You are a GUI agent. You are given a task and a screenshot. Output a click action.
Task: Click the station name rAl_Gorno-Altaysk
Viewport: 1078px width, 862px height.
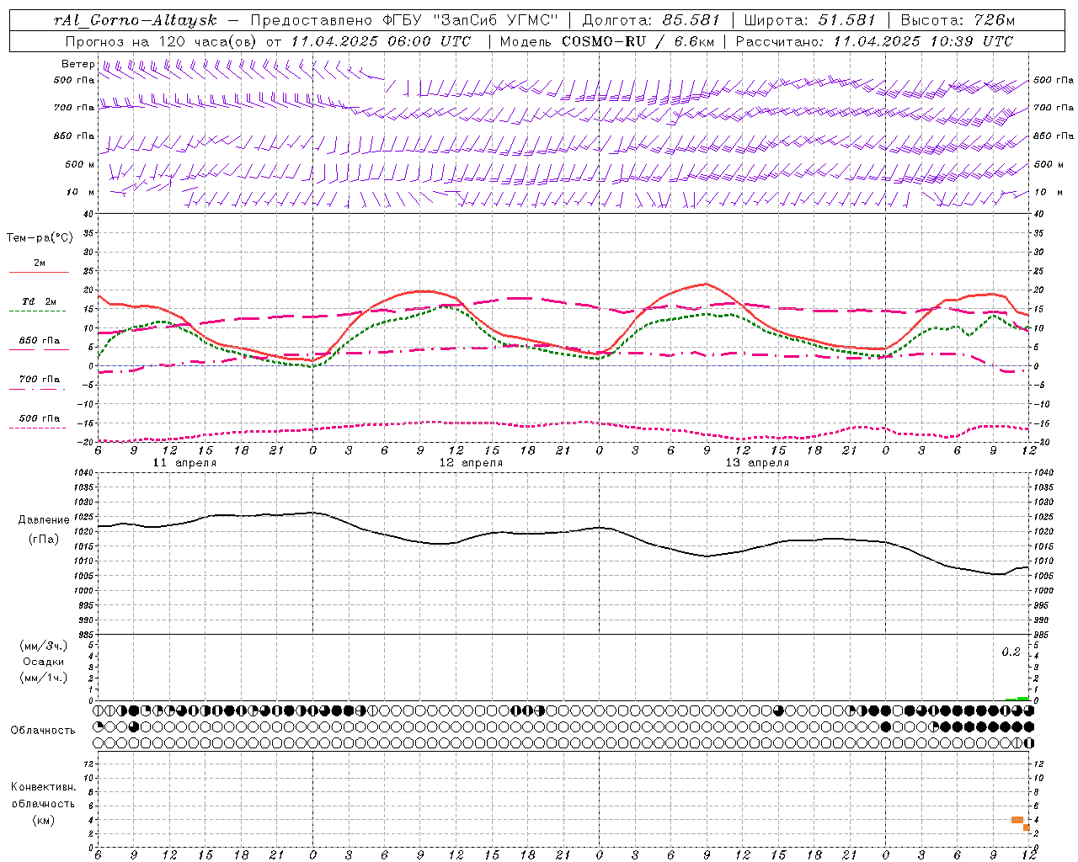click(x=136, y=20)
